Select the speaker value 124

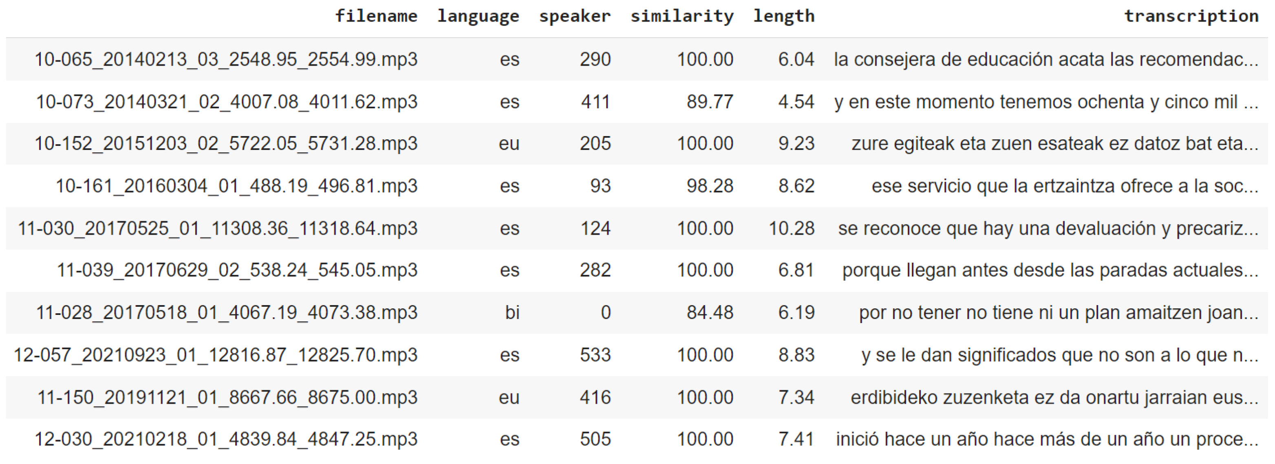595,229
